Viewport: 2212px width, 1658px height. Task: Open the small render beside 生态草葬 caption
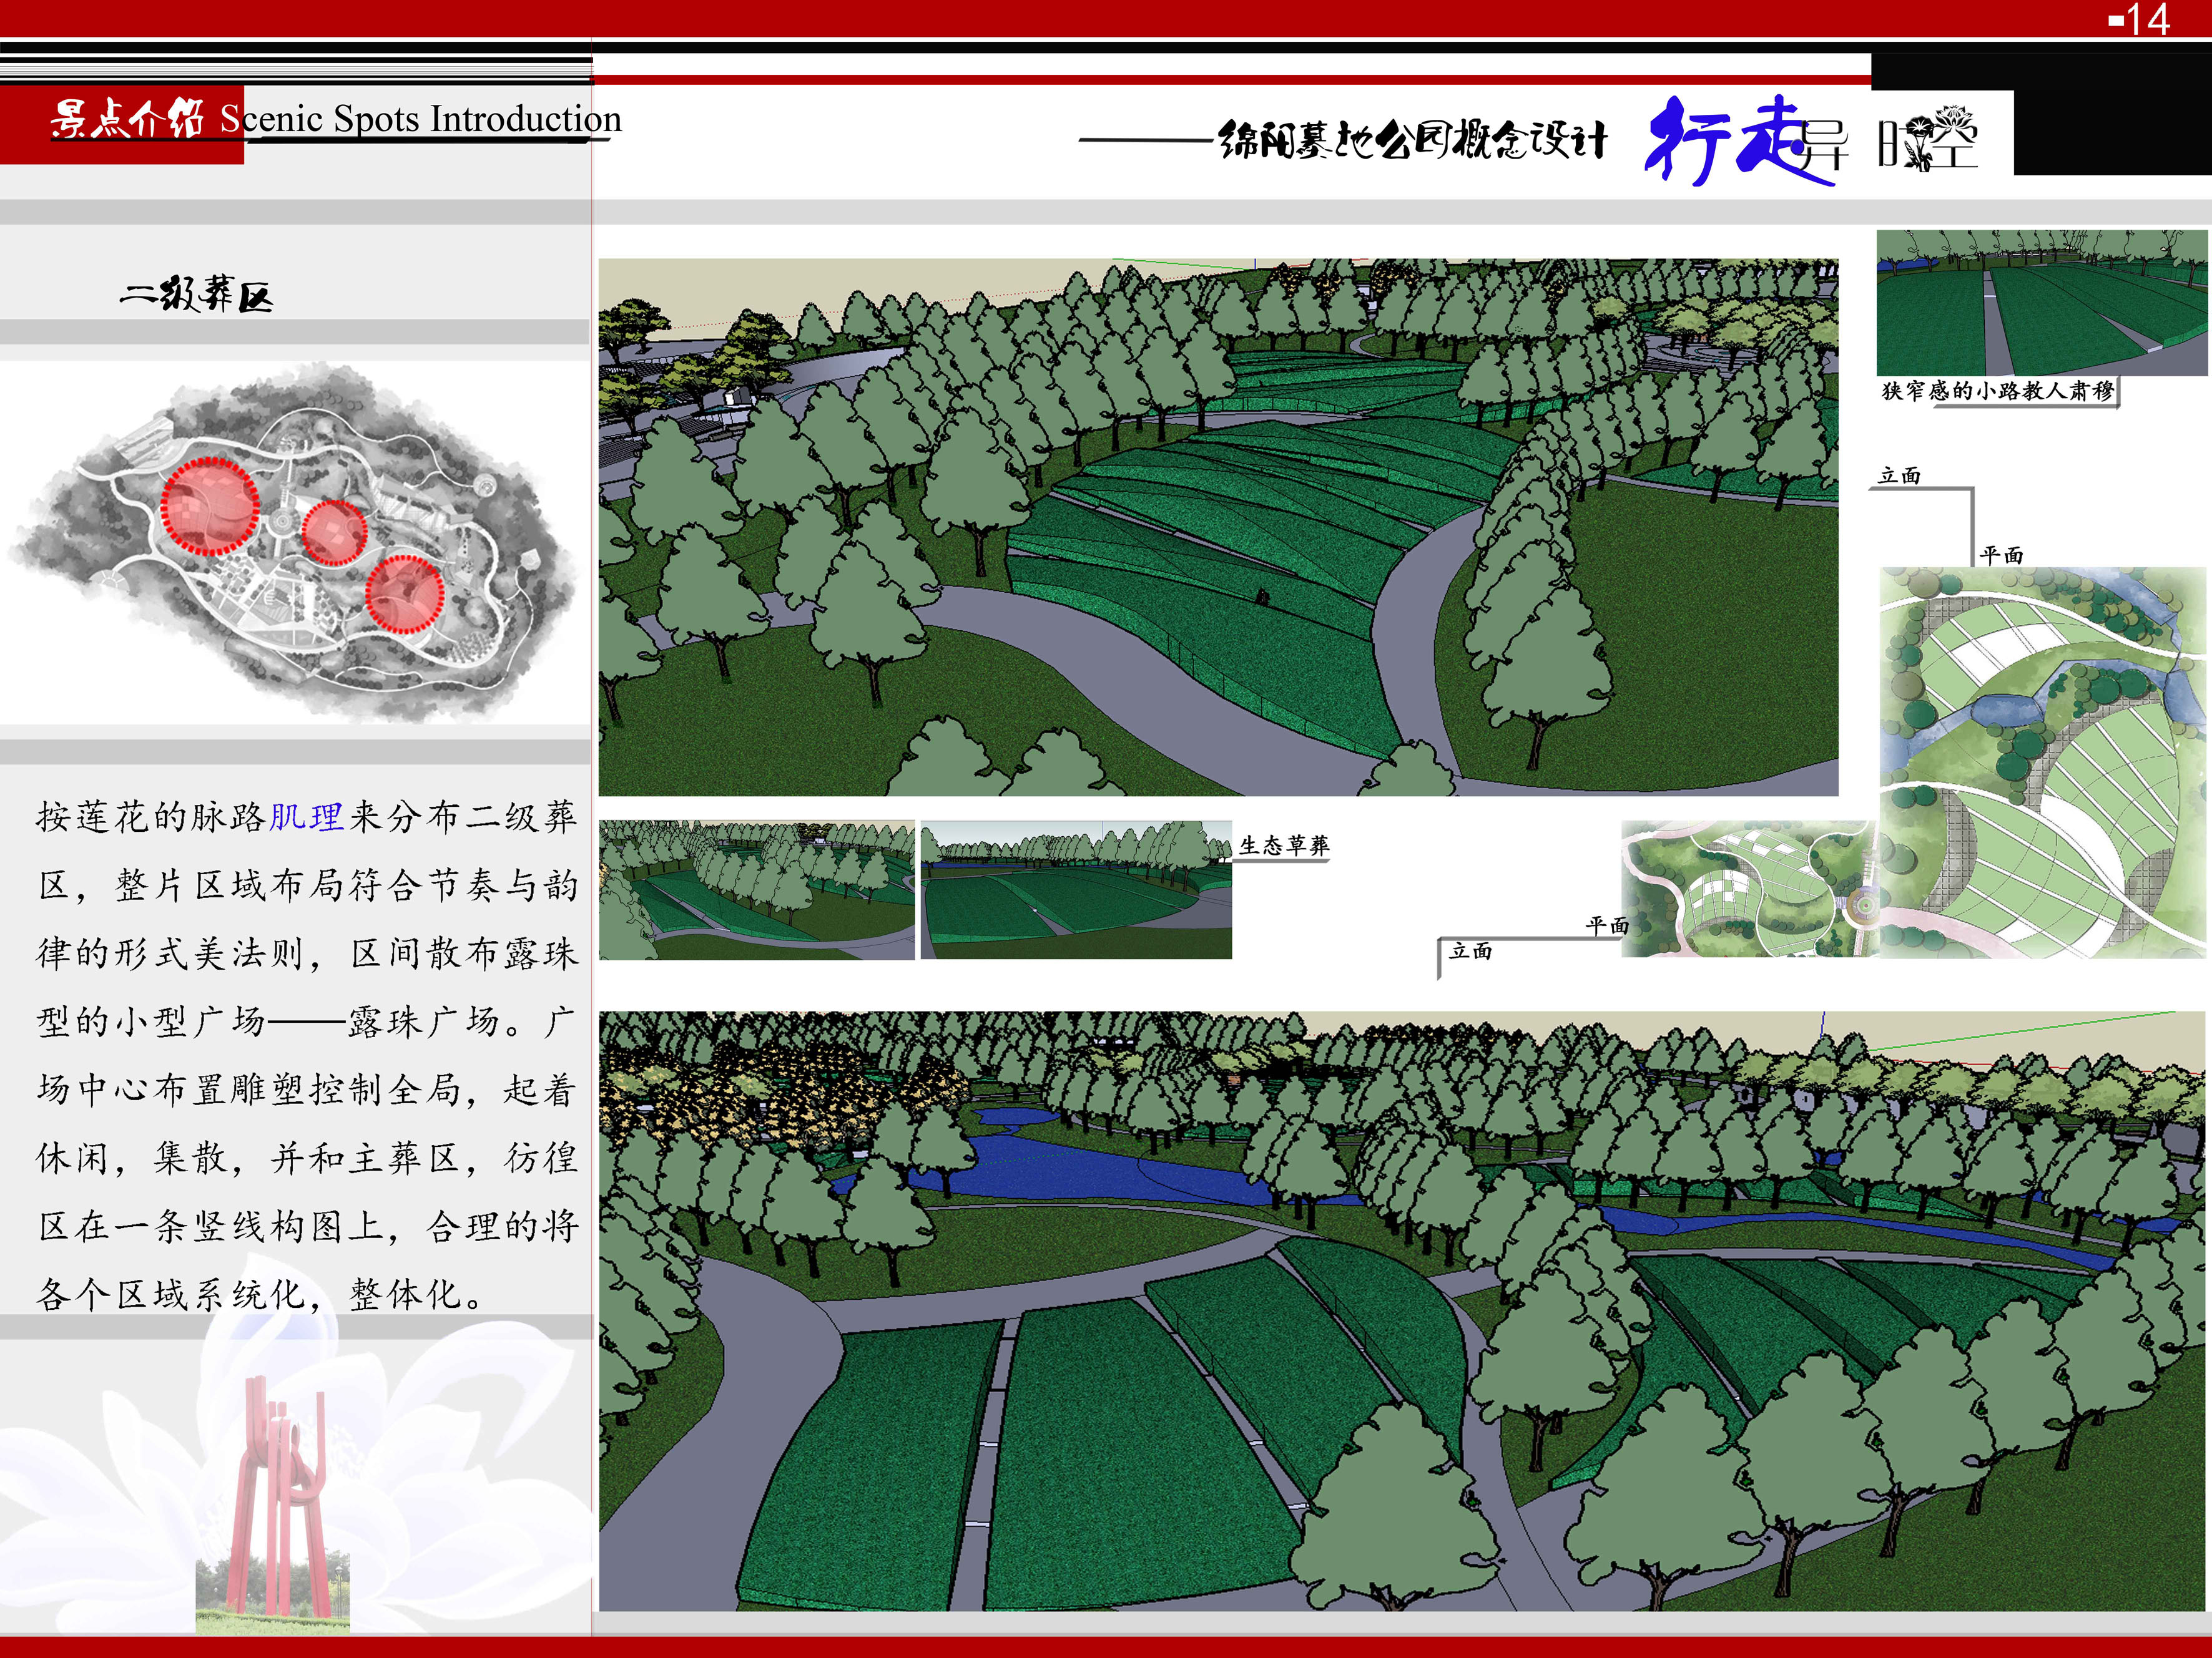[x=1076, y=890]
